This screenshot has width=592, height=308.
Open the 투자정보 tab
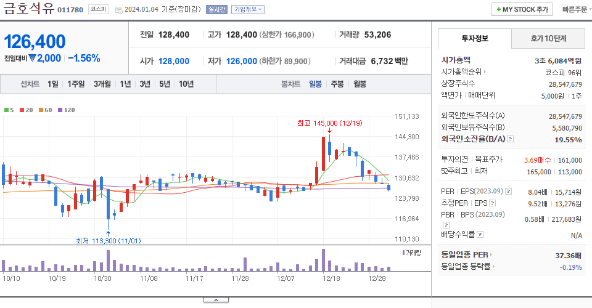[x=475, y=38]
